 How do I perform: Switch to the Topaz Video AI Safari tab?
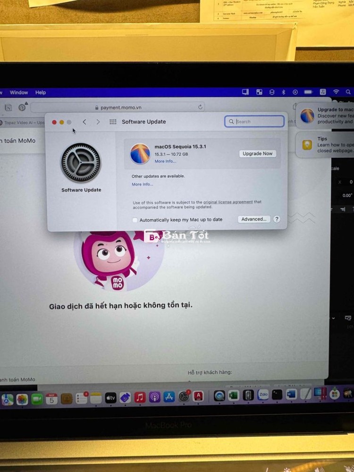tap(22, 123)
